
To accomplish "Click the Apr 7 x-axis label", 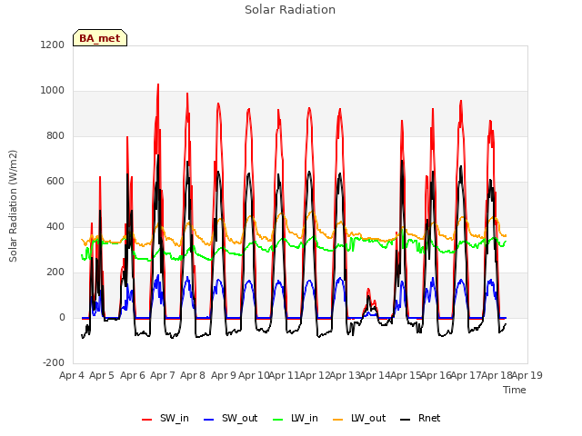I will point(163,375).
